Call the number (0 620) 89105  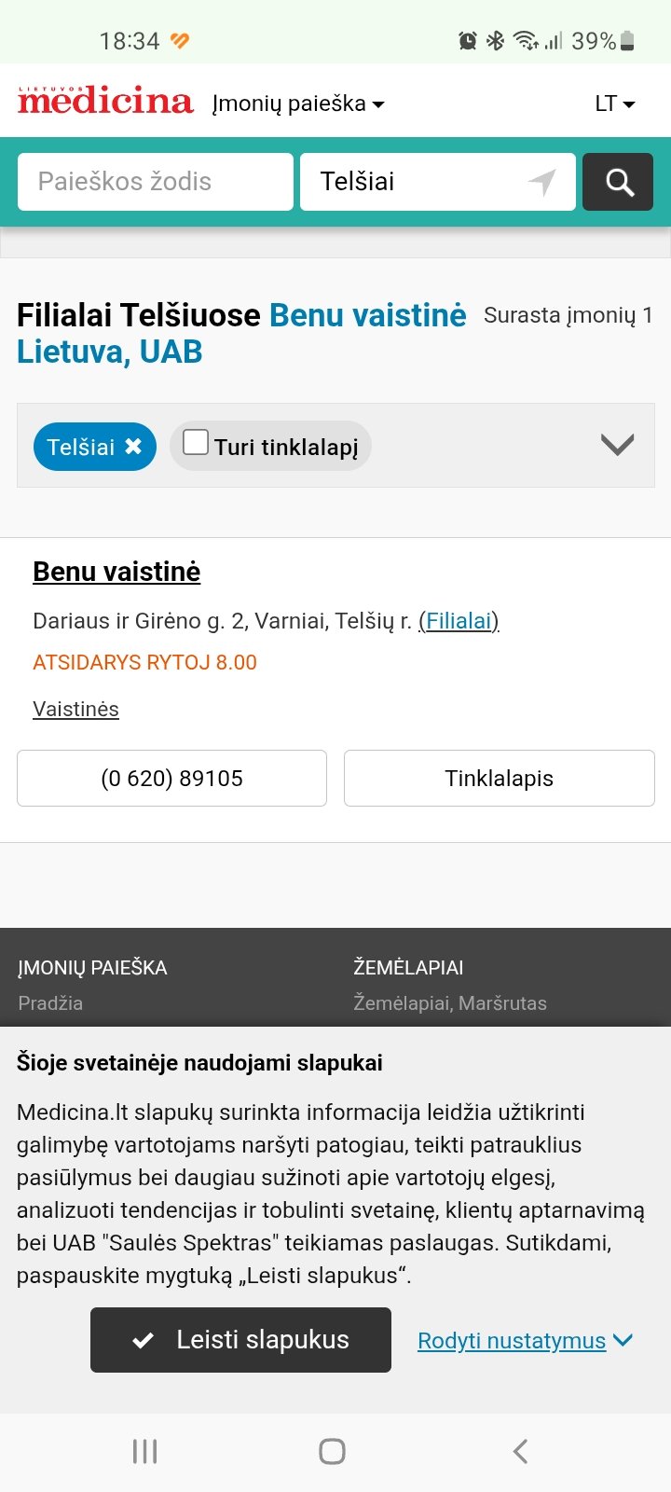(171, 778)
